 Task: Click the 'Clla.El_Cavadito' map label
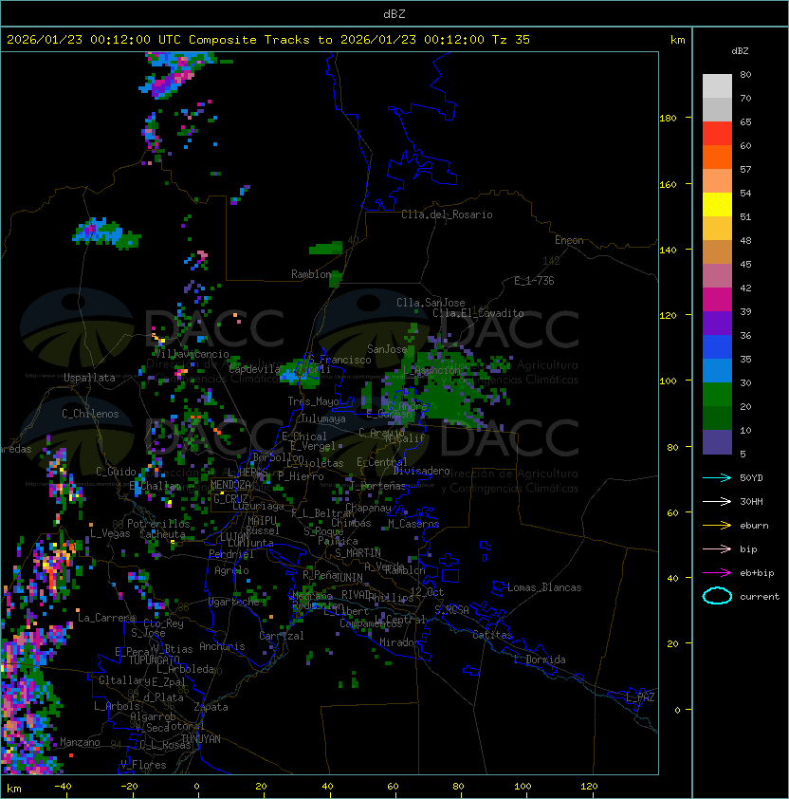[478, 313]
